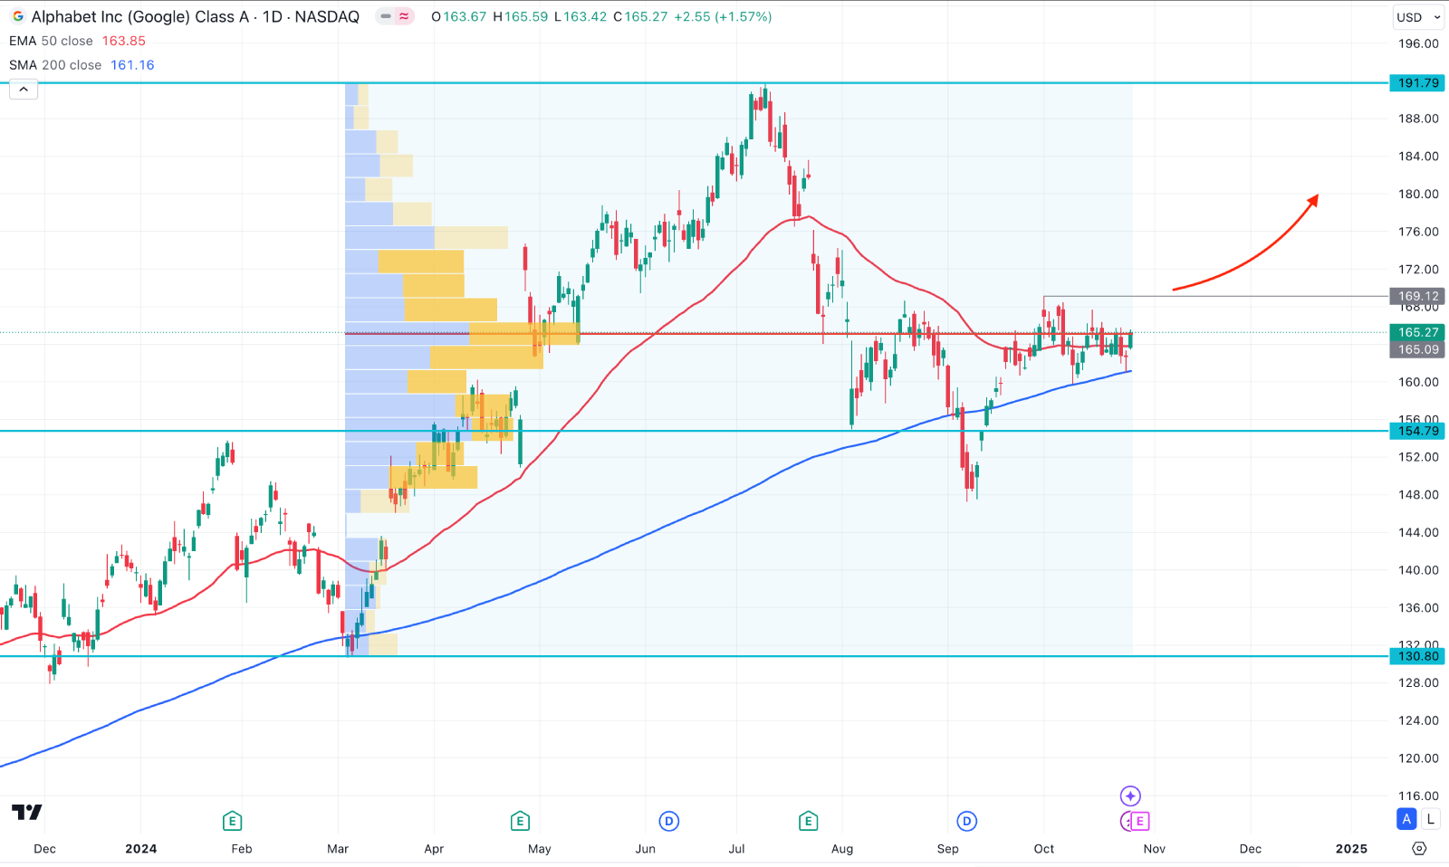
Task: Click the change value +2.55 (+1.57%)
Action: 723,16
